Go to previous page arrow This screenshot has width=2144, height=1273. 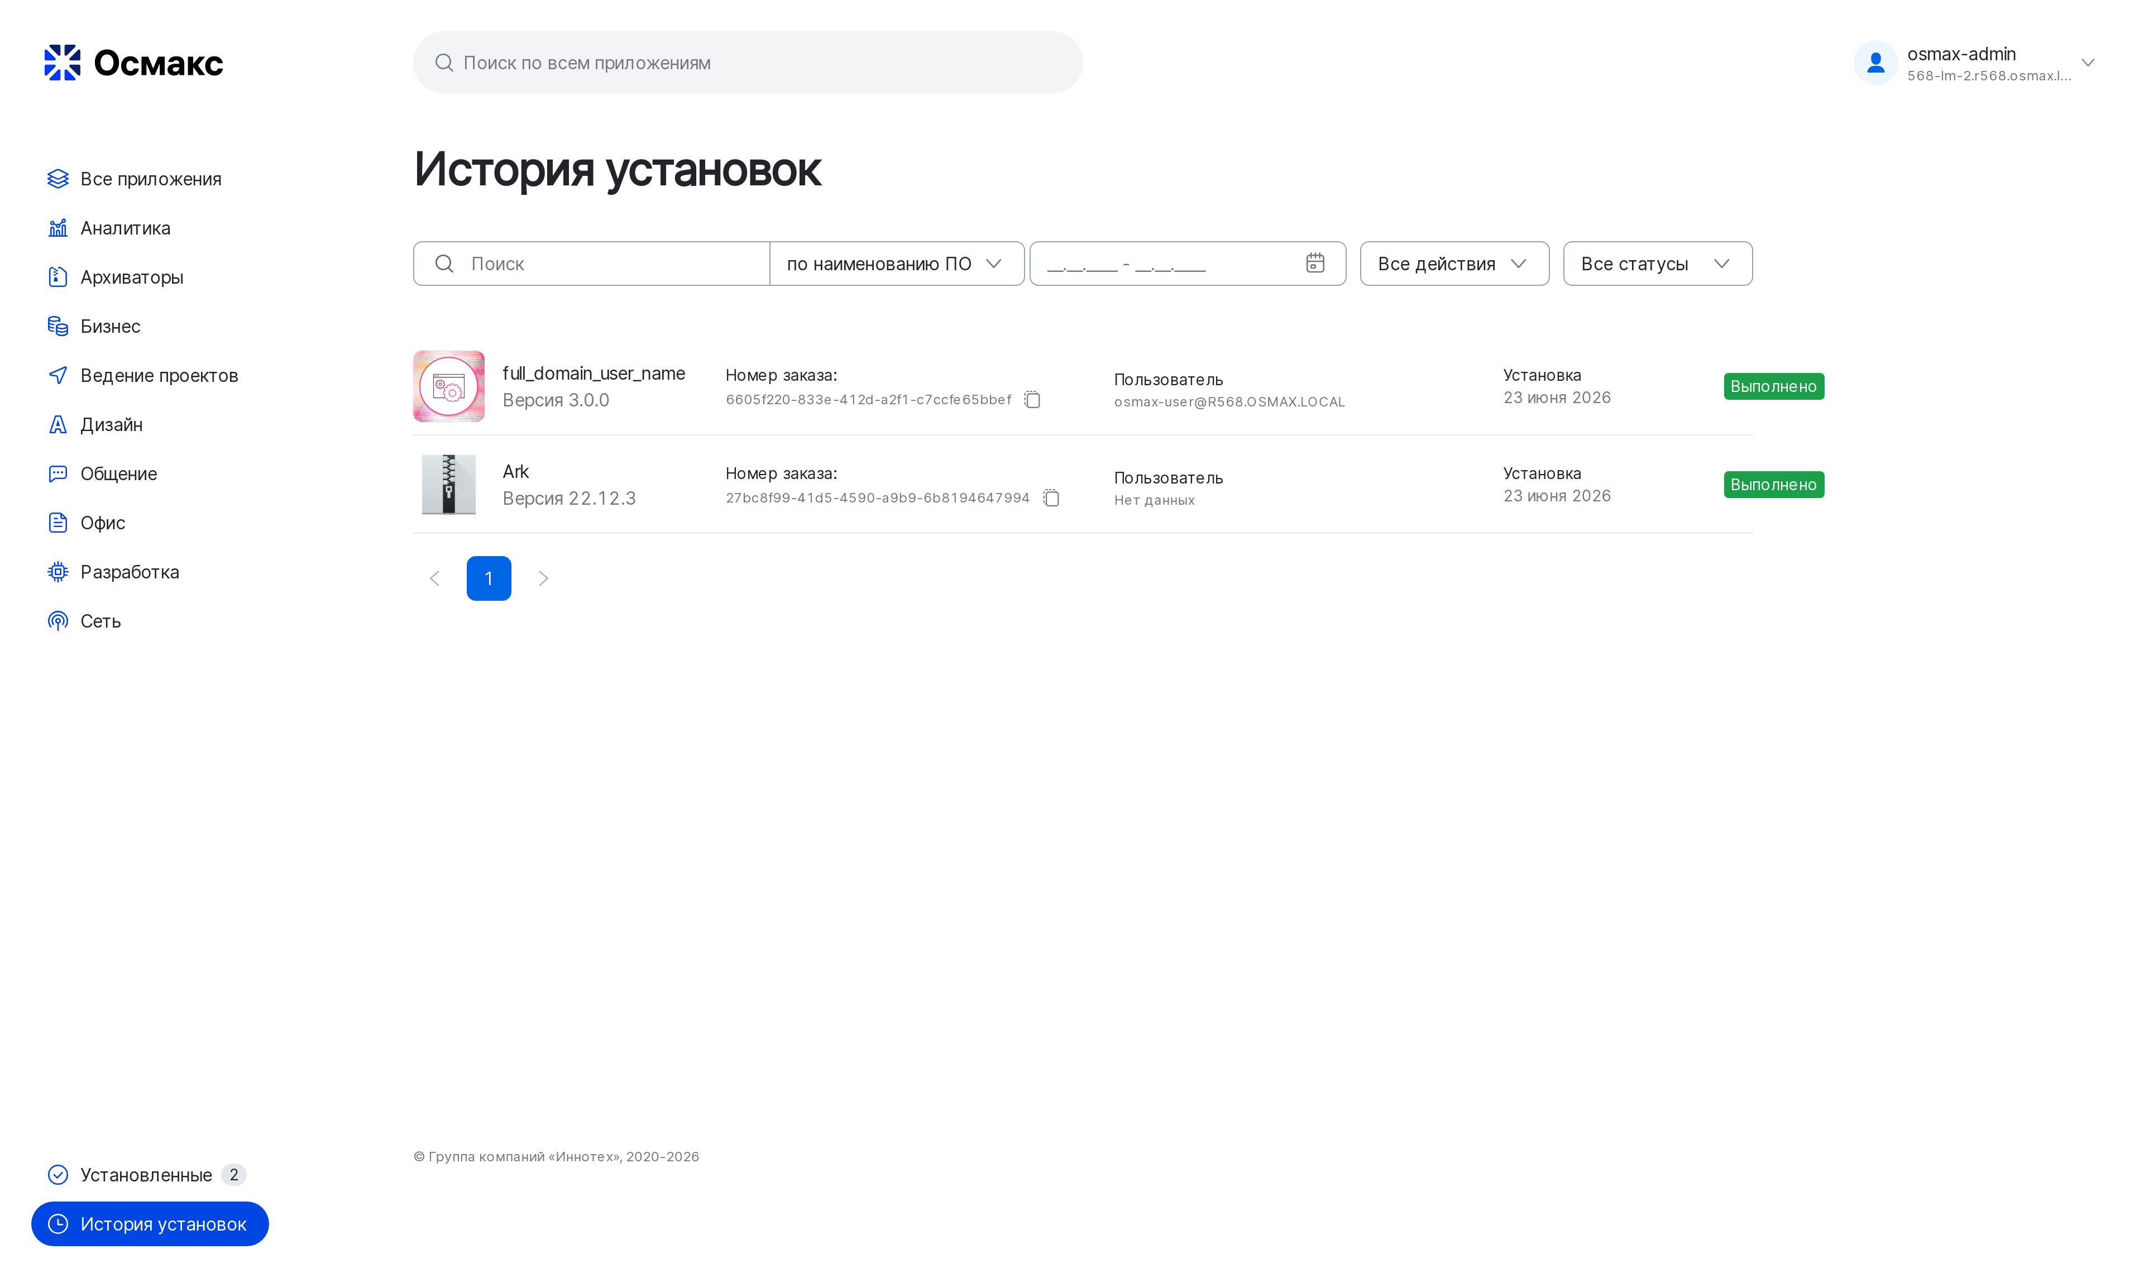(435, 578)
